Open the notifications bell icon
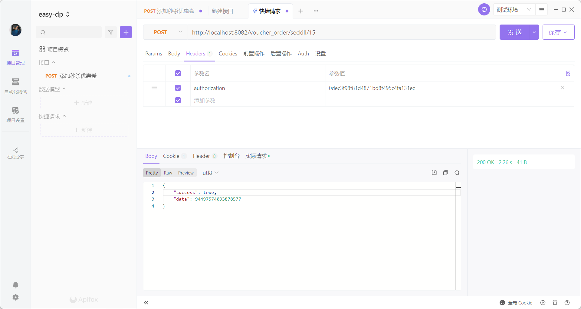 (15, 285)
